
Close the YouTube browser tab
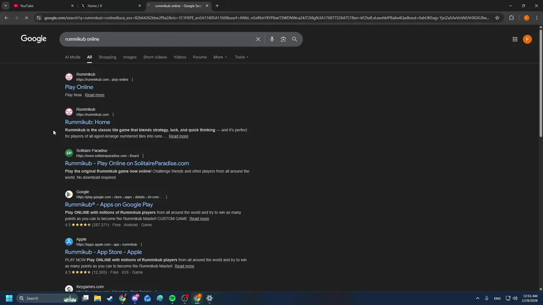[x=72, y=6]
